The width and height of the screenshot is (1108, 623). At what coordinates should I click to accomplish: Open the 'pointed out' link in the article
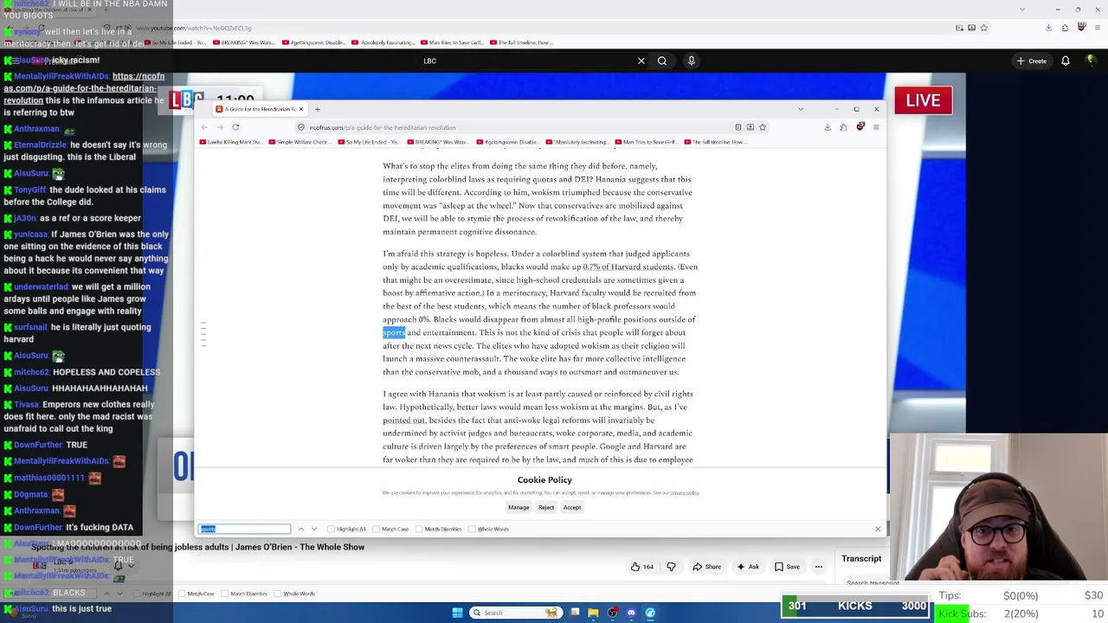click(x=404, y=421)
